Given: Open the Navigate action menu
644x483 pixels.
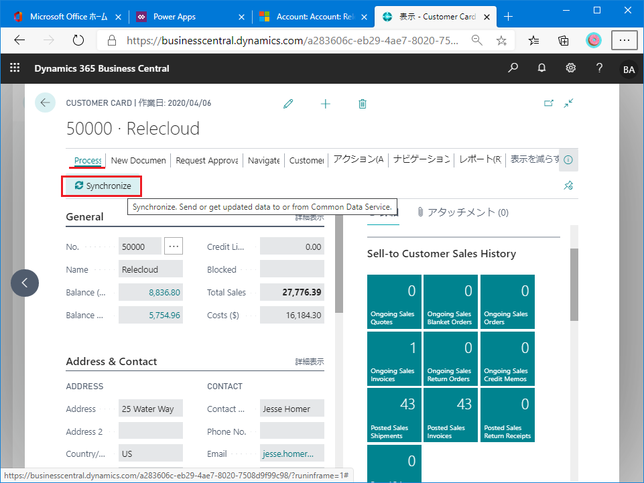Looking at the screenshot, I should point(263,160).
